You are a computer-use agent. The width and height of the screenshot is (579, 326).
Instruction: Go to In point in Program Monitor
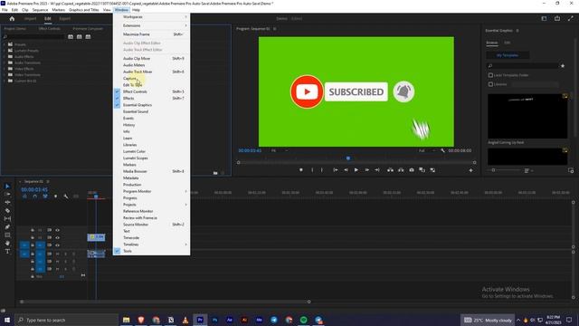pos(336,170)
